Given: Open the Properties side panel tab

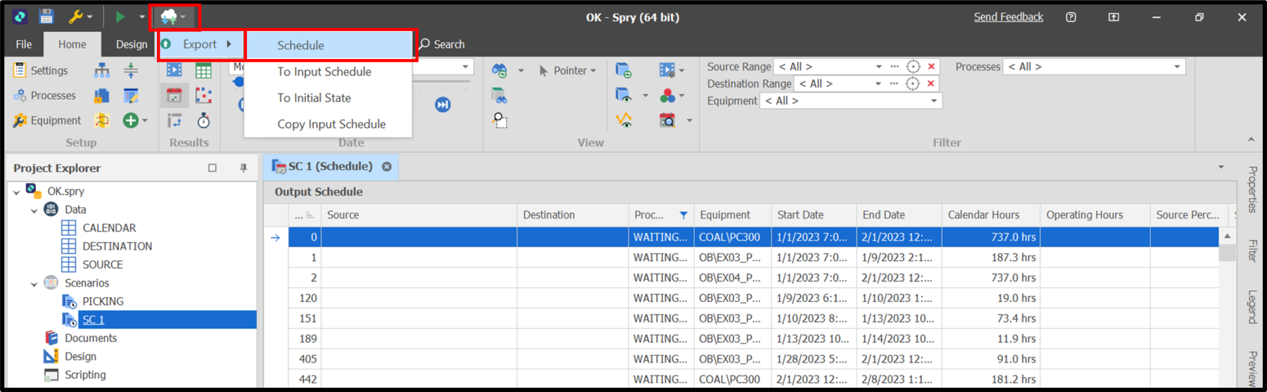Looking at the screenshot, I should (1252, 189).
